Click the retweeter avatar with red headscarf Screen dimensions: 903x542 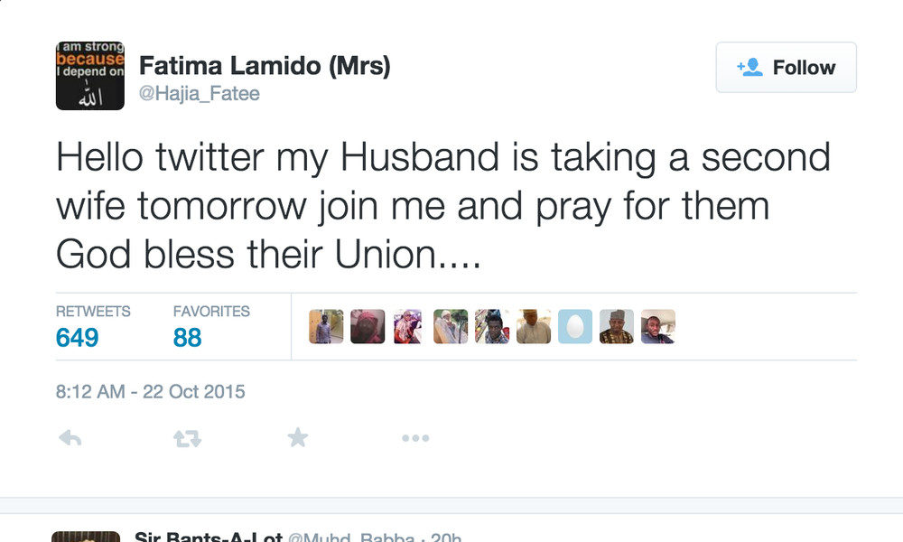(x=368, y=327)
